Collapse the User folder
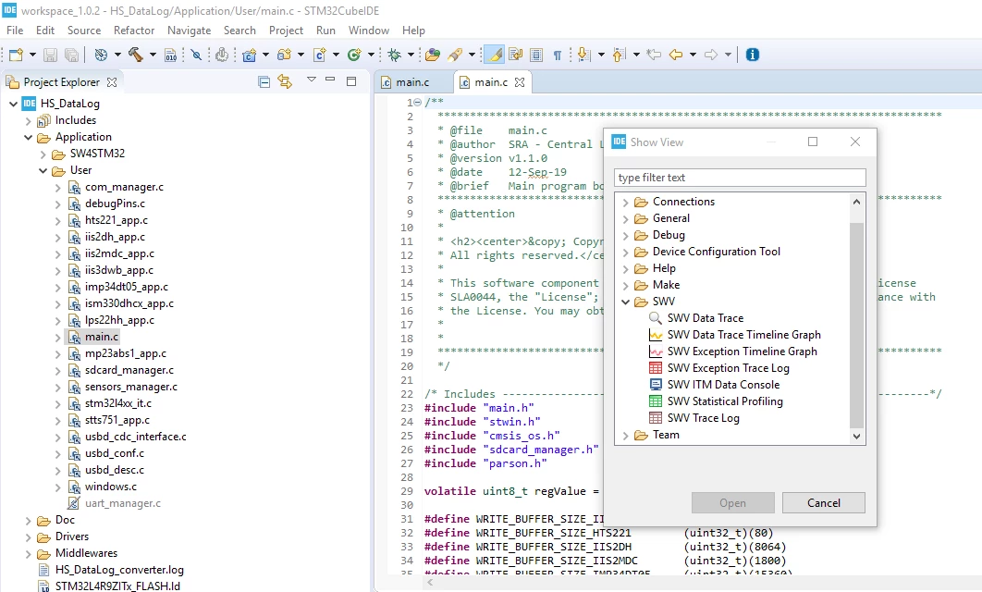Image resolution: width=982 pixels, height=592 pixels. 43,170
